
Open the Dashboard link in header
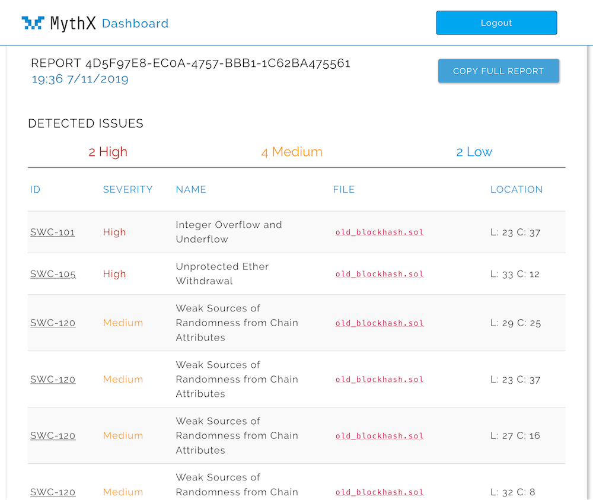pyautogui.click(x=135, y=24)
